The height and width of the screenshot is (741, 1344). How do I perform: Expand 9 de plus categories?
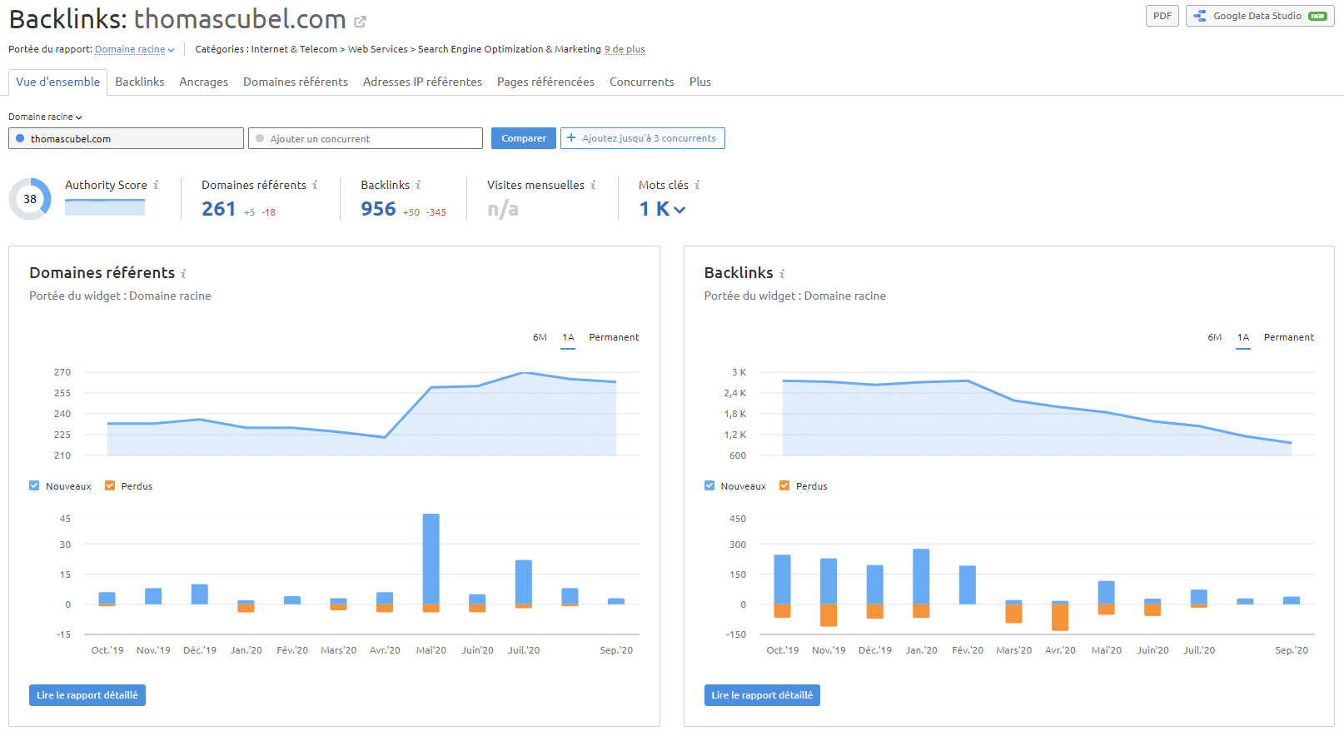click(625, 49)
